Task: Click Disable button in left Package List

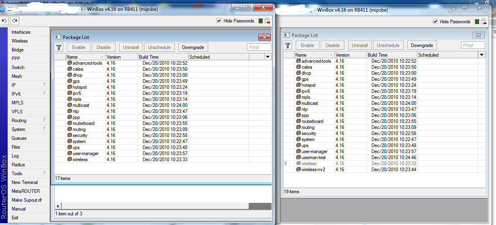Action: click(x=104, y=47)
